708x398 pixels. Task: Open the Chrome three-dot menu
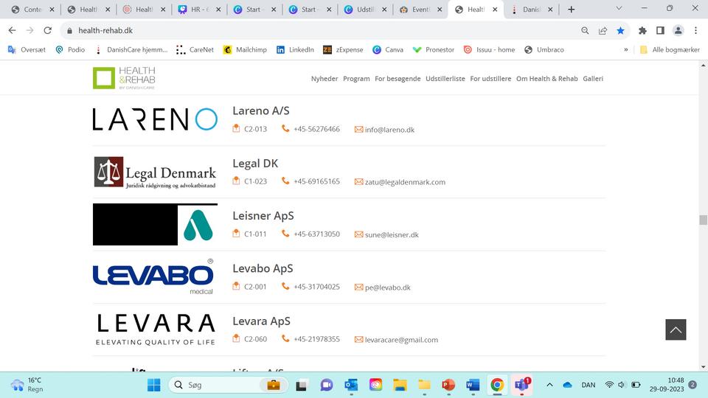(695, 30)
